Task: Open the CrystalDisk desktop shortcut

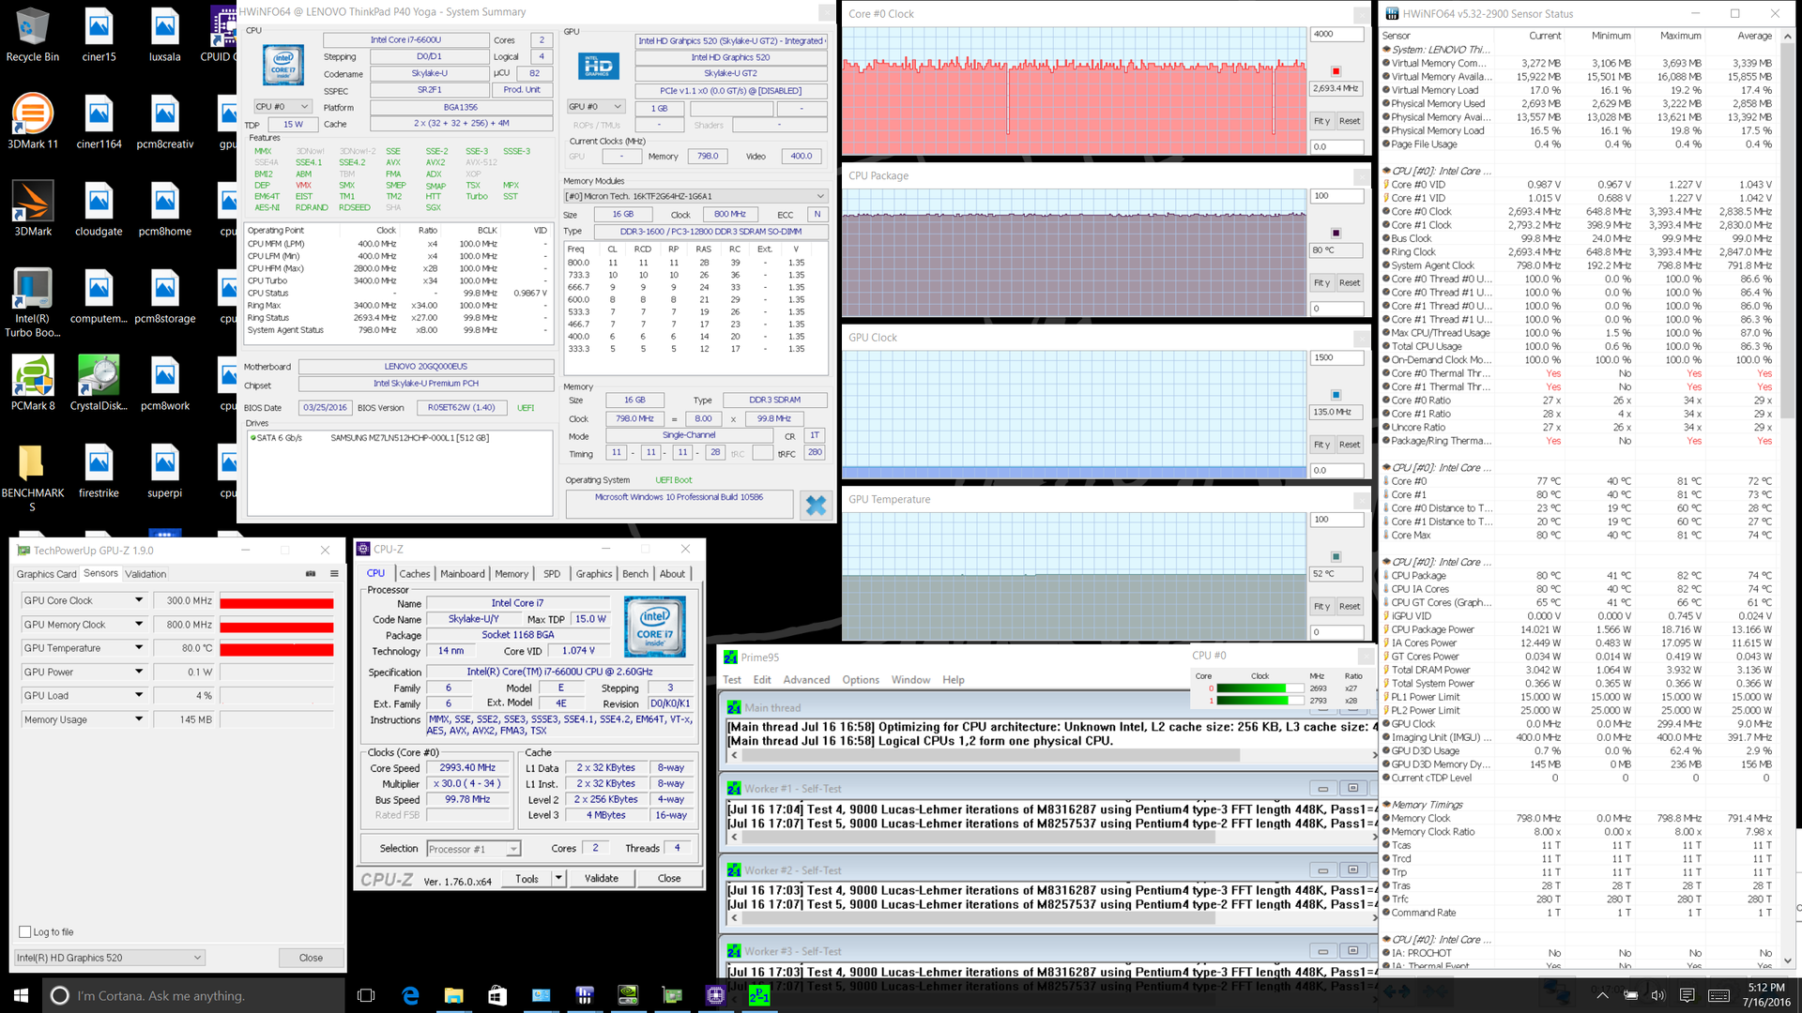Action: pos(99,383)
